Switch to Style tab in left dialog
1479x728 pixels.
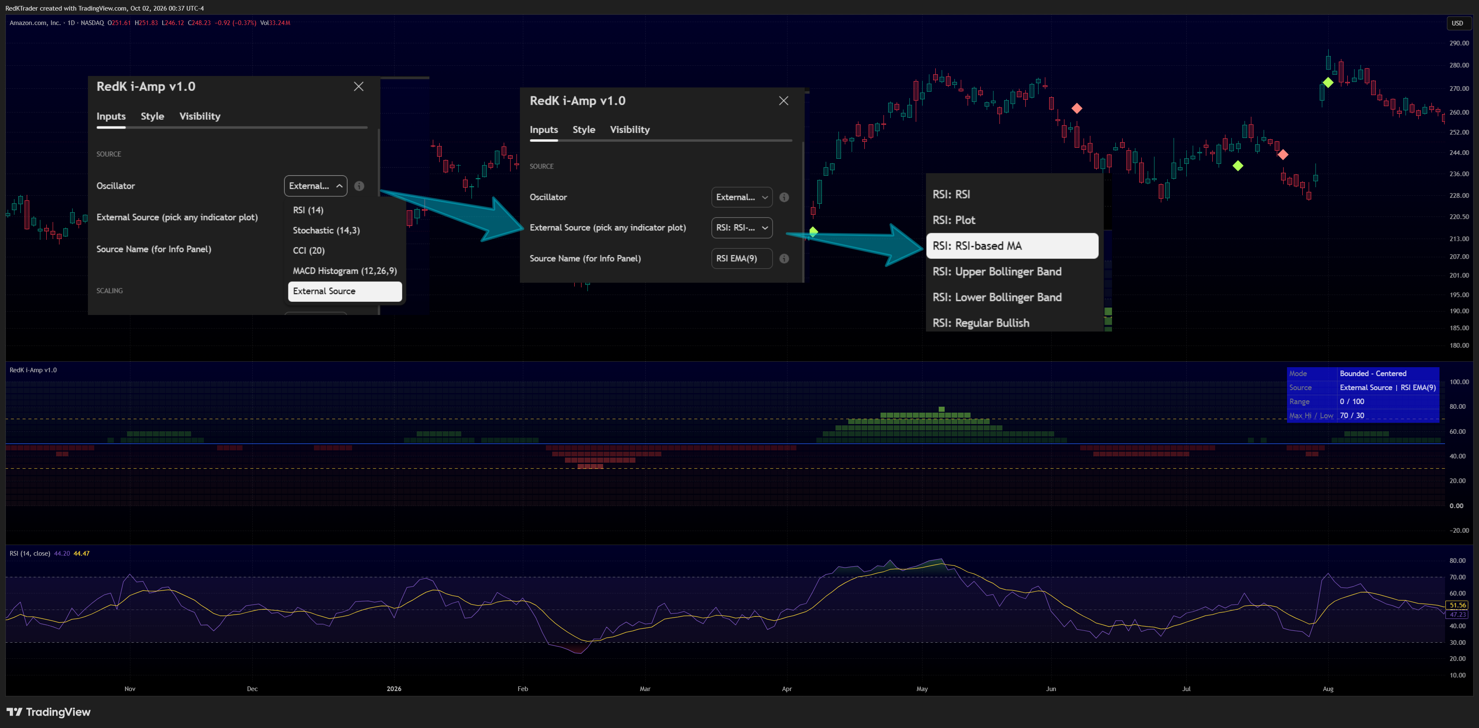152,116
